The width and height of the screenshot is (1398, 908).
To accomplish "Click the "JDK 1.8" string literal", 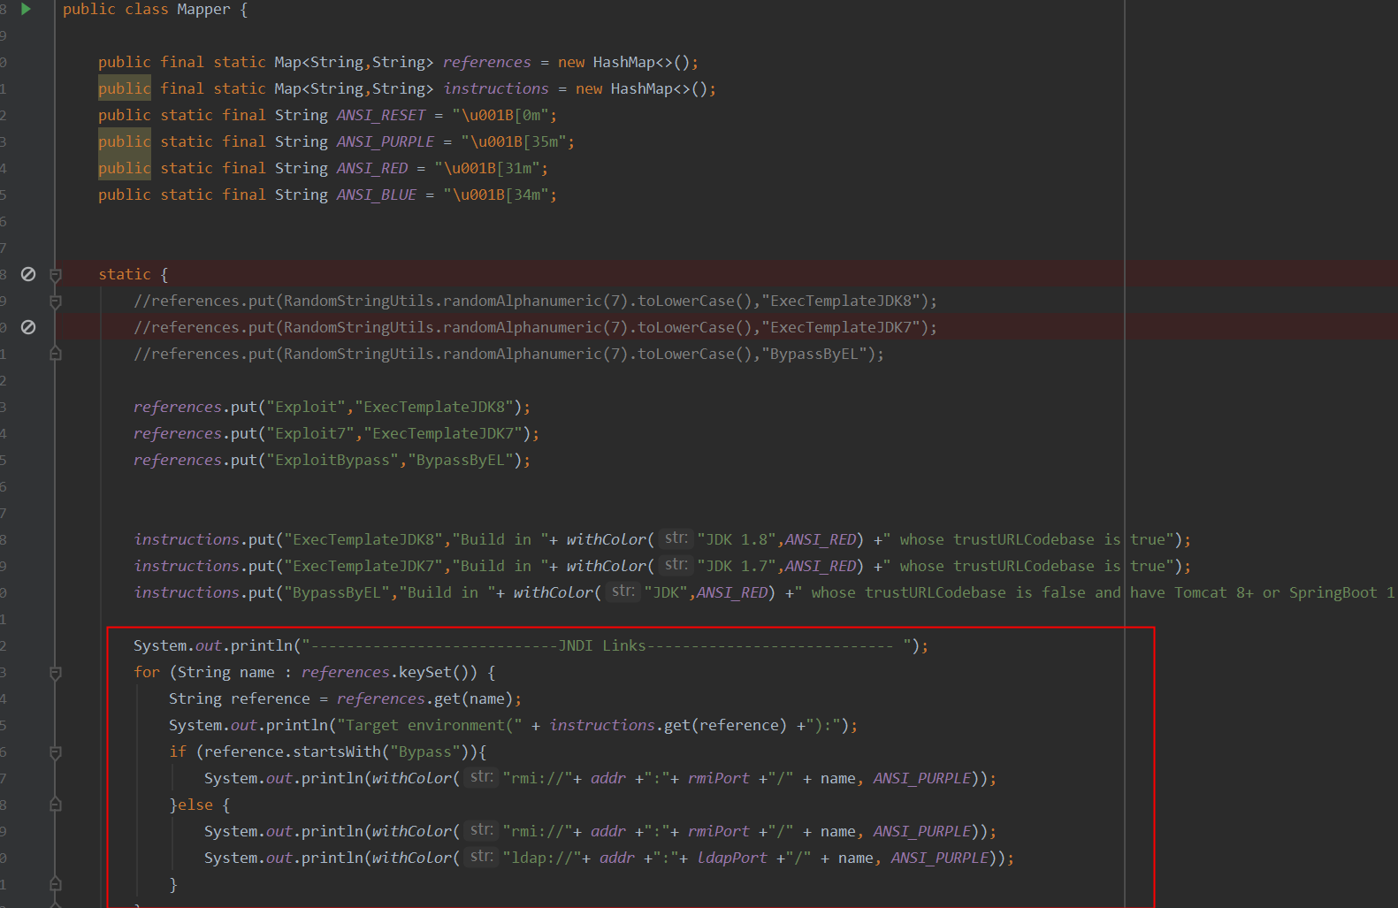I will pos(737,540).
